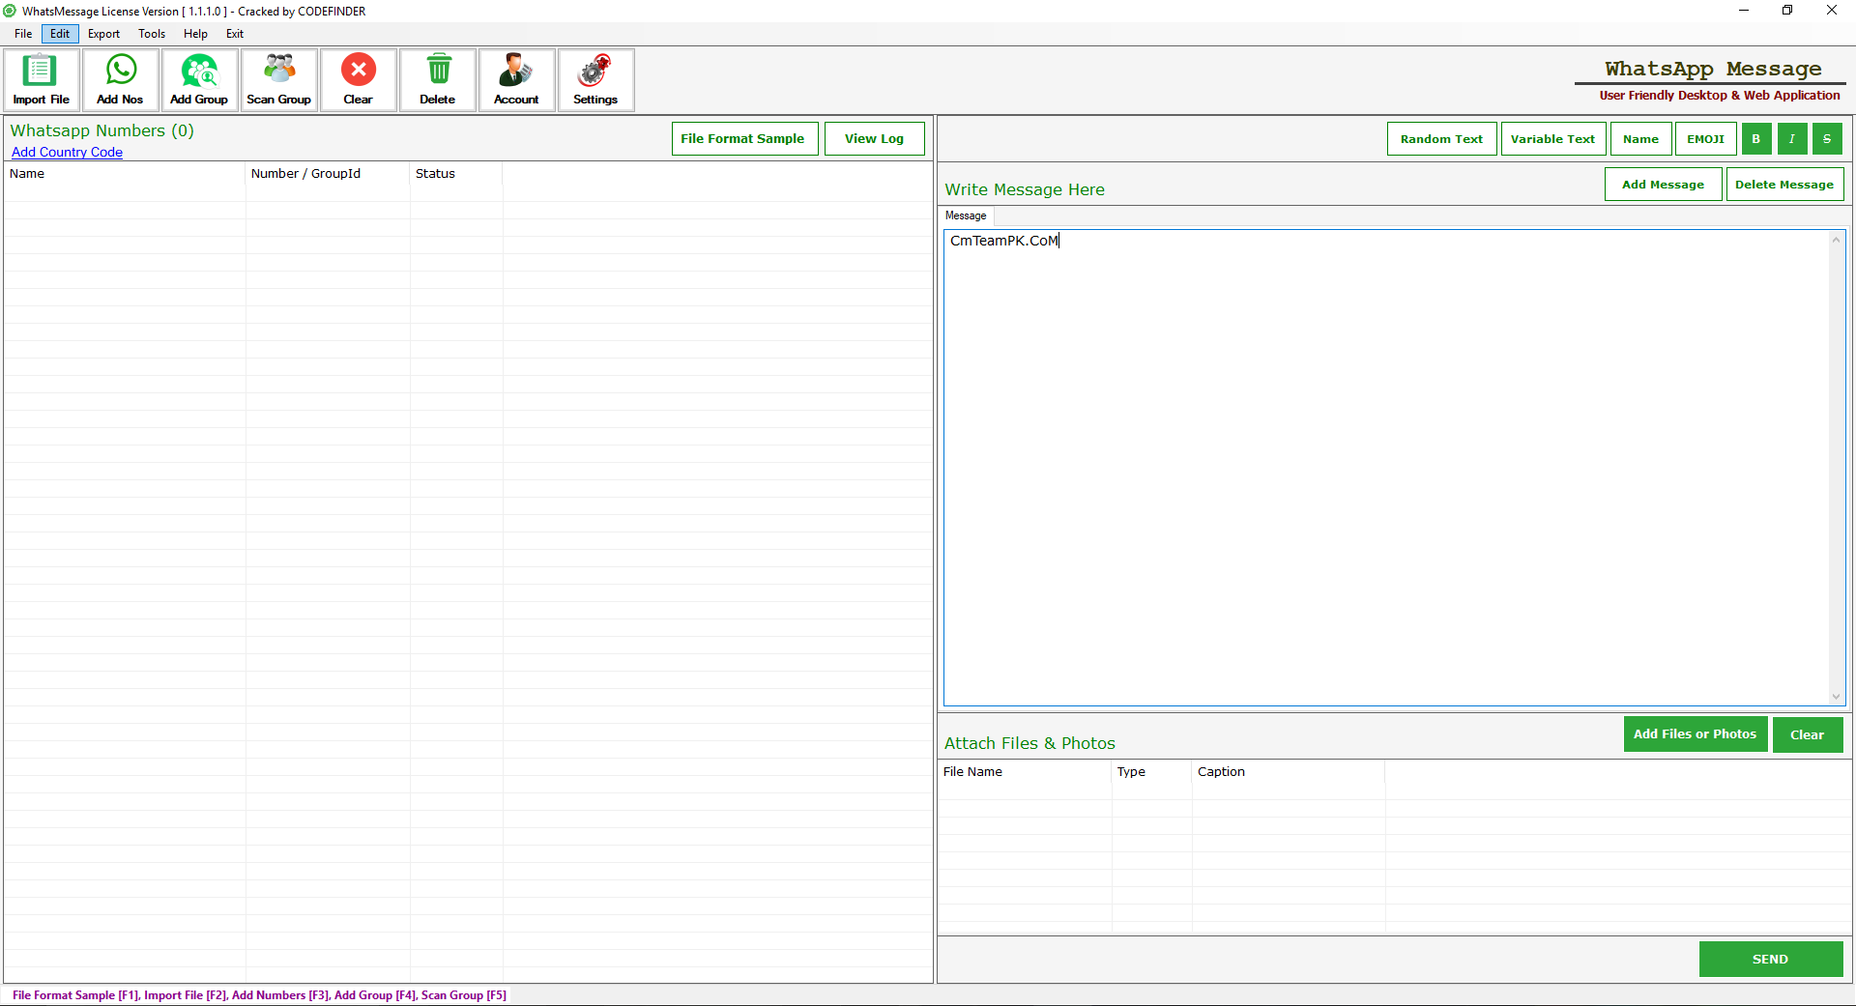Click inside the message text area

tap(1387, 468)
